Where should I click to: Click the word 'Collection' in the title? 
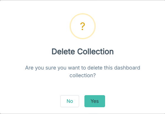tap(95, 52)
